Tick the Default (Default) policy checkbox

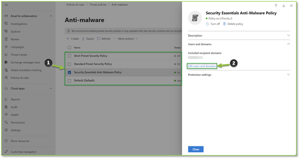point(69,81)
